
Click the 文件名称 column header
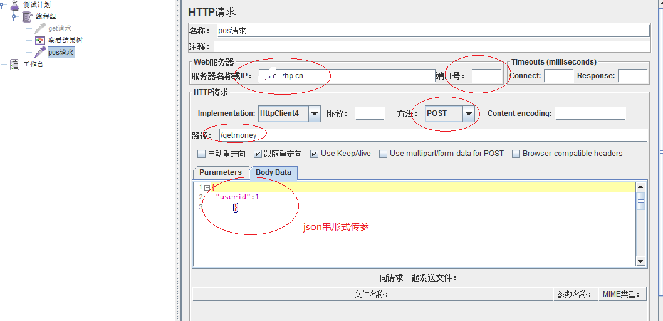coord(372,295)
